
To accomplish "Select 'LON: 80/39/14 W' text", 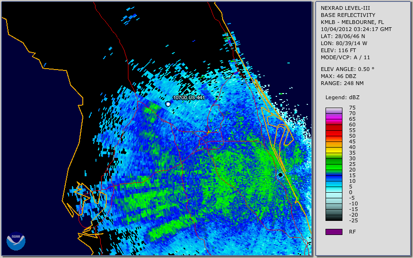I will tap(344, 43).
